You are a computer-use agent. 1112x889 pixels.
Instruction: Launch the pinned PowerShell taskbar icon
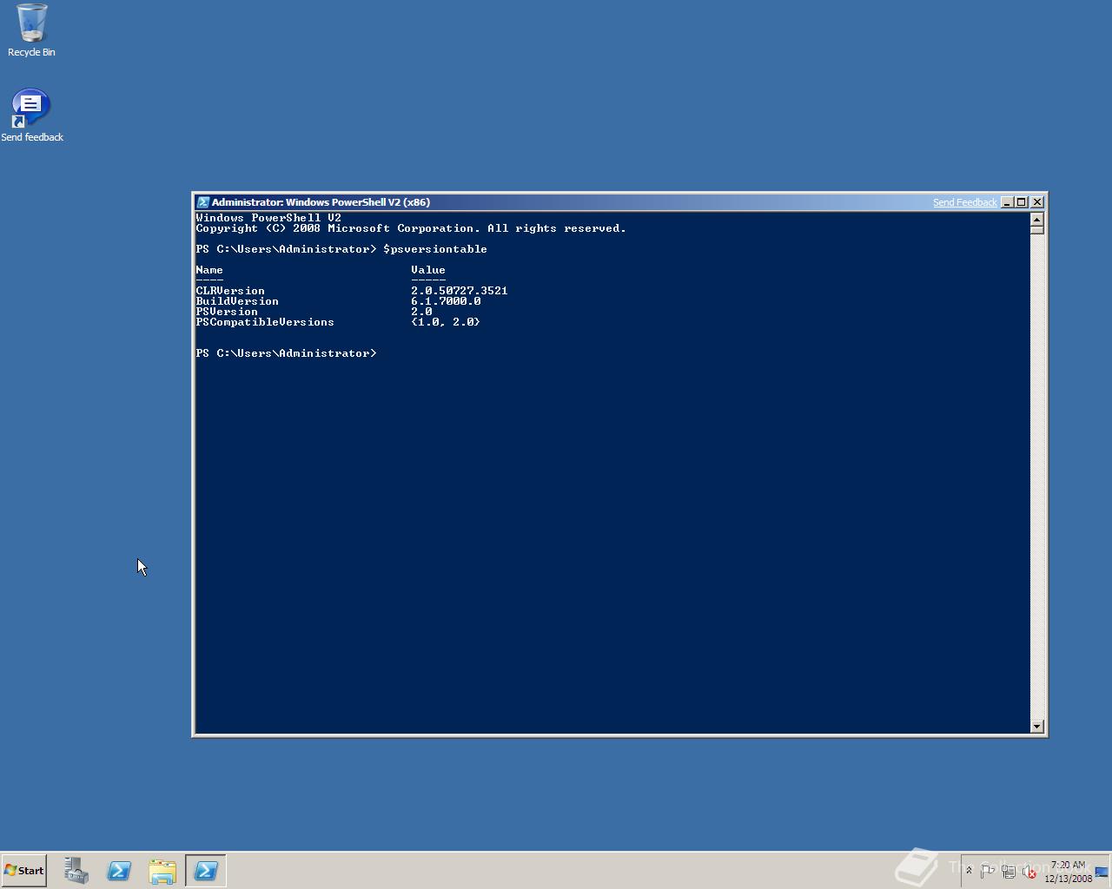click(119, 871)
